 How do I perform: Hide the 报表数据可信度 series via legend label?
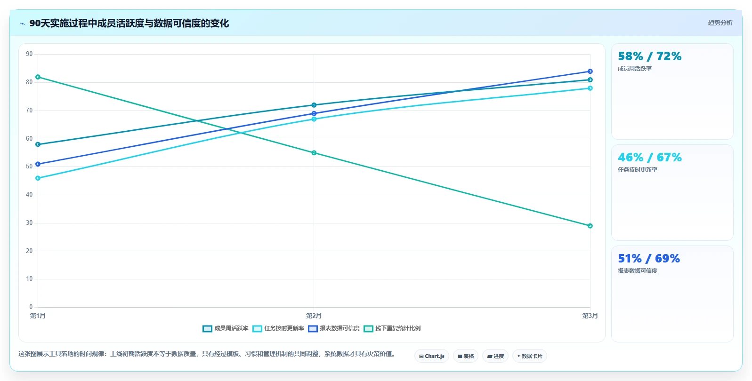(x=340, y=328)
